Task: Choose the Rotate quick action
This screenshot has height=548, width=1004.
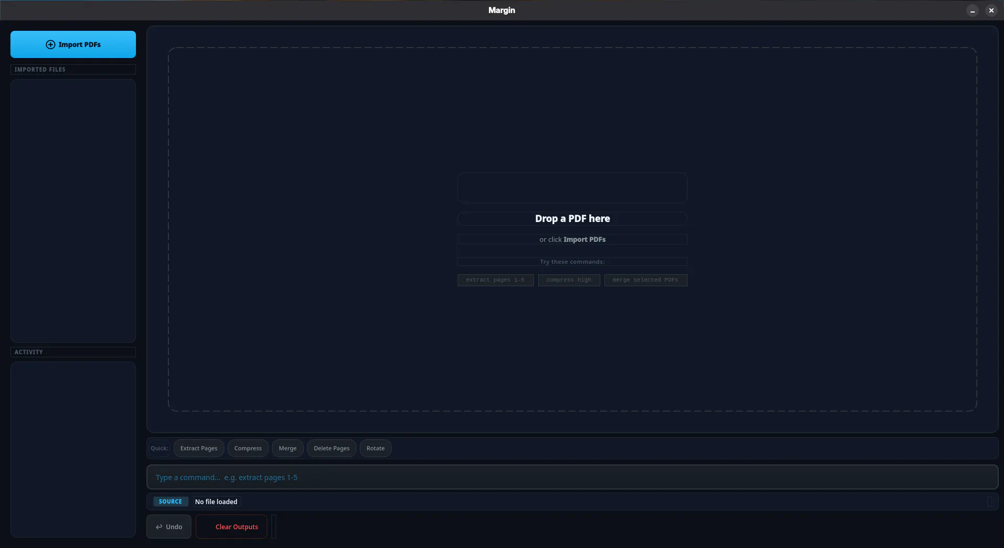Action: (375, 448)
